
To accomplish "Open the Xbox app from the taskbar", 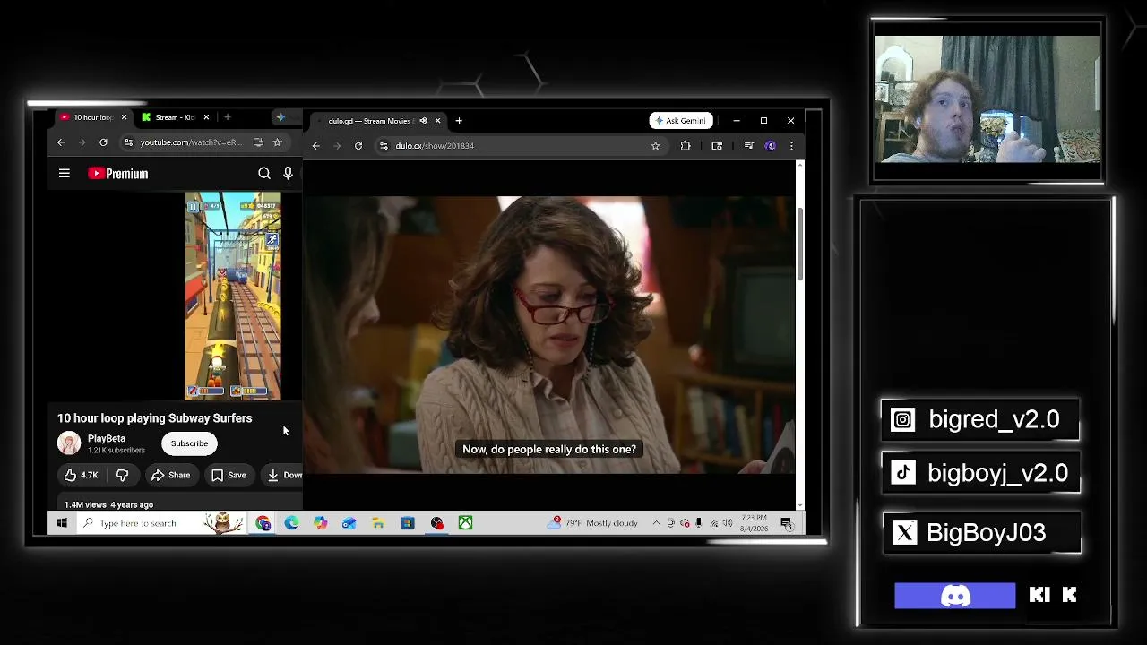I will (x=465, y=523).
